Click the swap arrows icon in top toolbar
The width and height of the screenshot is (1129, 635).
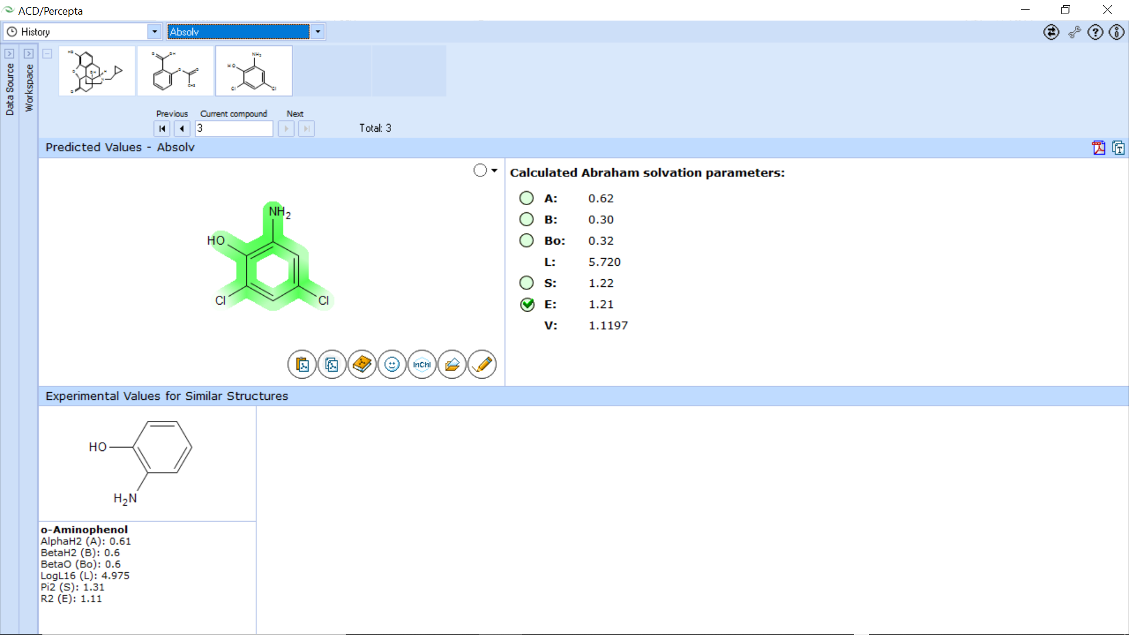pyautogui.click(x=1051, y=32)
